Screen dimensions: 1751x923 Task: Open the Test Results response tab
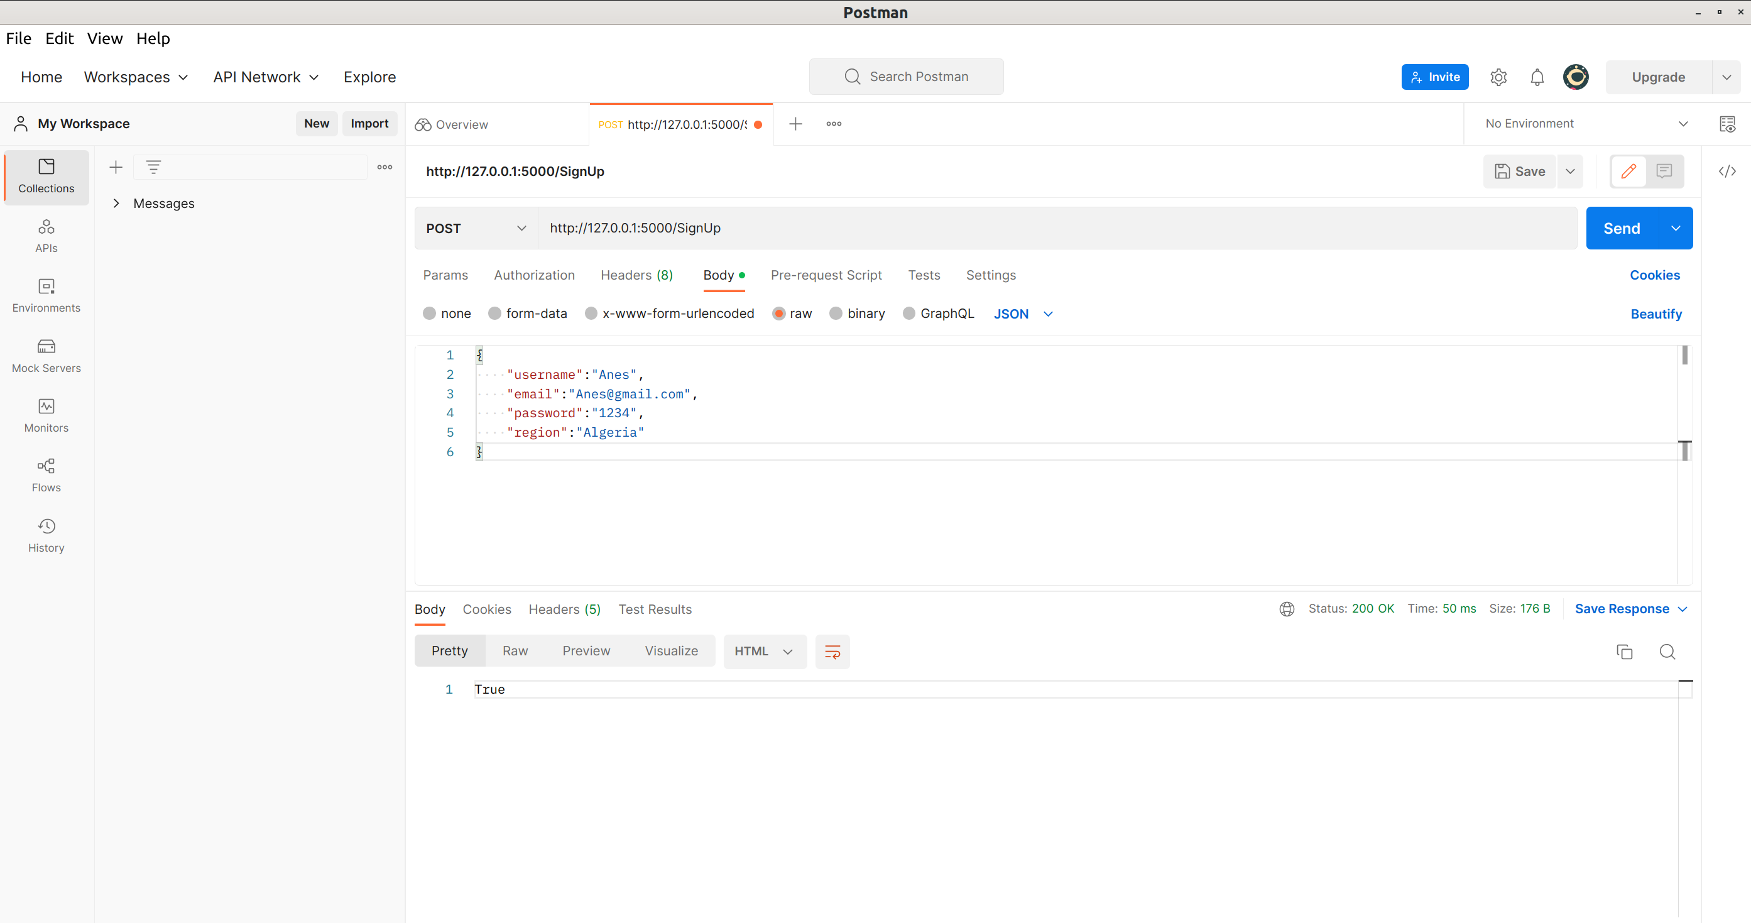point(655,609)
